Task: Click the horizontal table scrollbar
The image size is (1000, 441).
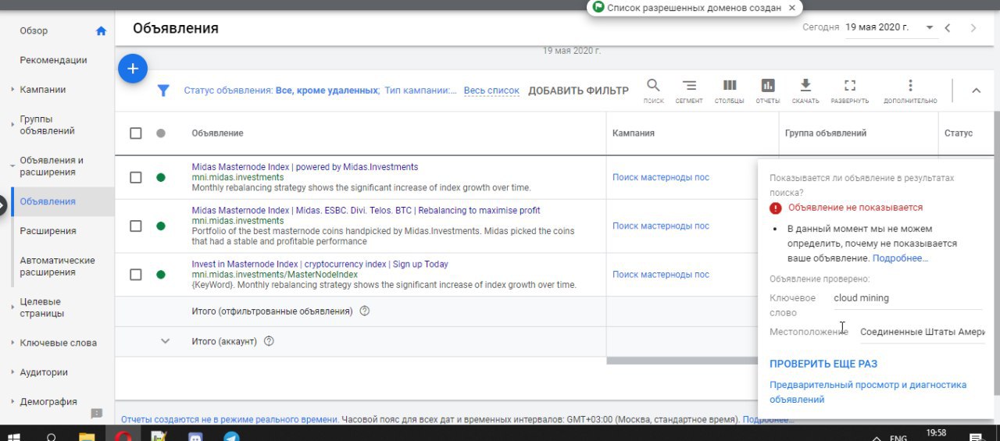Action: coord(682,361)
